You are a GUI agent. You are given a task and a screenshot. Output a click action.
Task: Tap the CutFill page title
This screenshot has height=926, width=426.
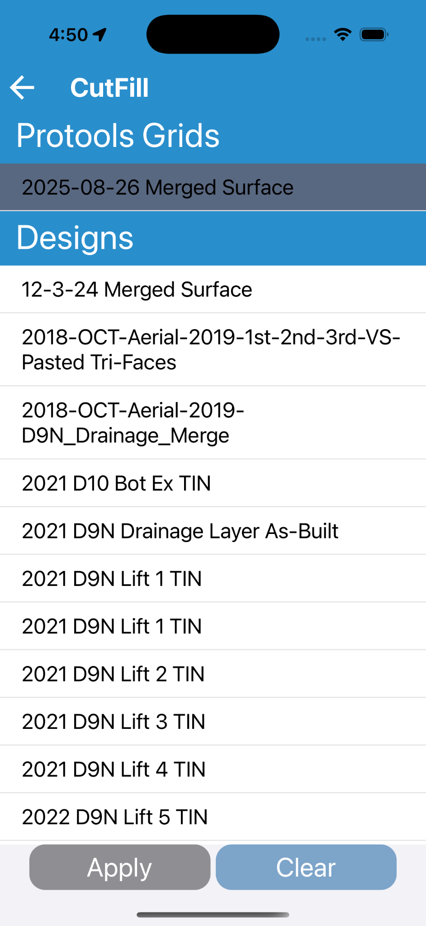(109, 87)
